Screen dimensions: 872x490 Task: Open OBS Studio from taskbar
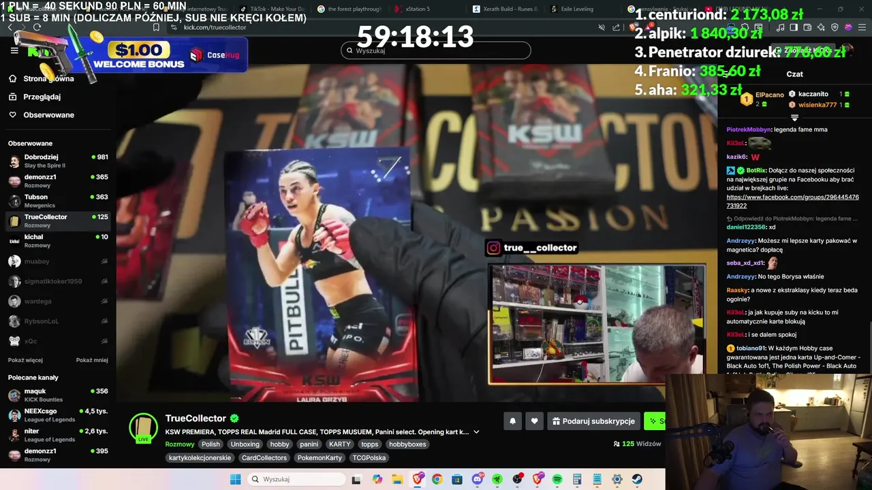pyautogui.click(x=518, y=479)
